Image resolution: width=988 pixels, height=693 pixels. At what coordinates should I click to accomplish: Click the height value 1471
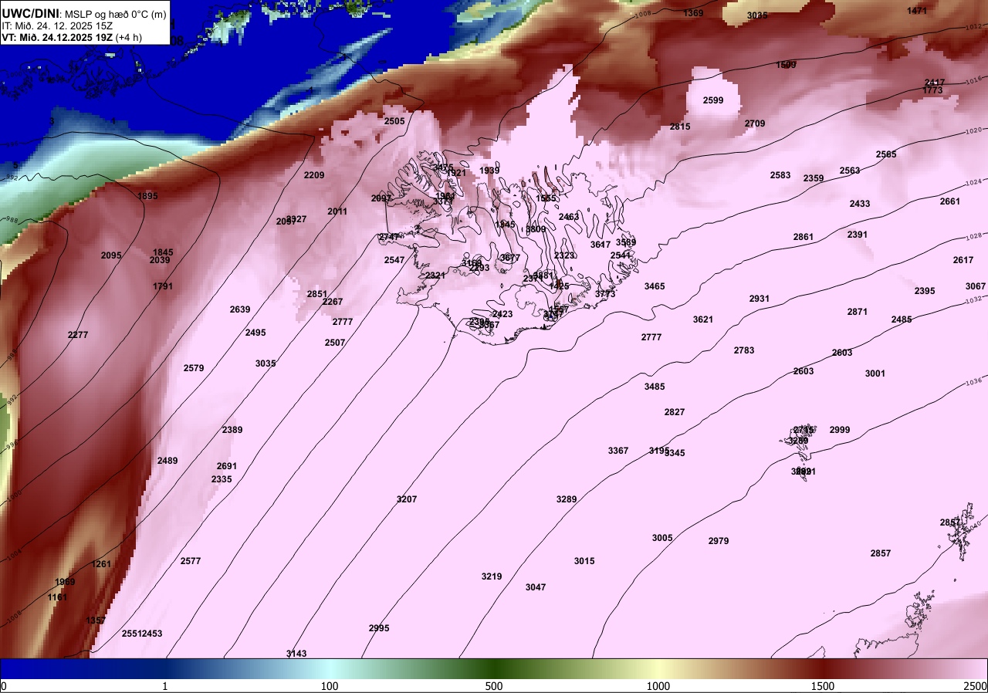pos(917,11)
